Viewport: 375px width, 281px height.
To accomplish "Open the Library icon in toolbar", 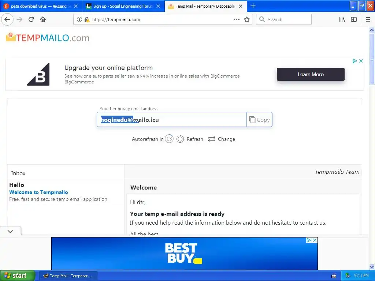I will coord(342,19).
